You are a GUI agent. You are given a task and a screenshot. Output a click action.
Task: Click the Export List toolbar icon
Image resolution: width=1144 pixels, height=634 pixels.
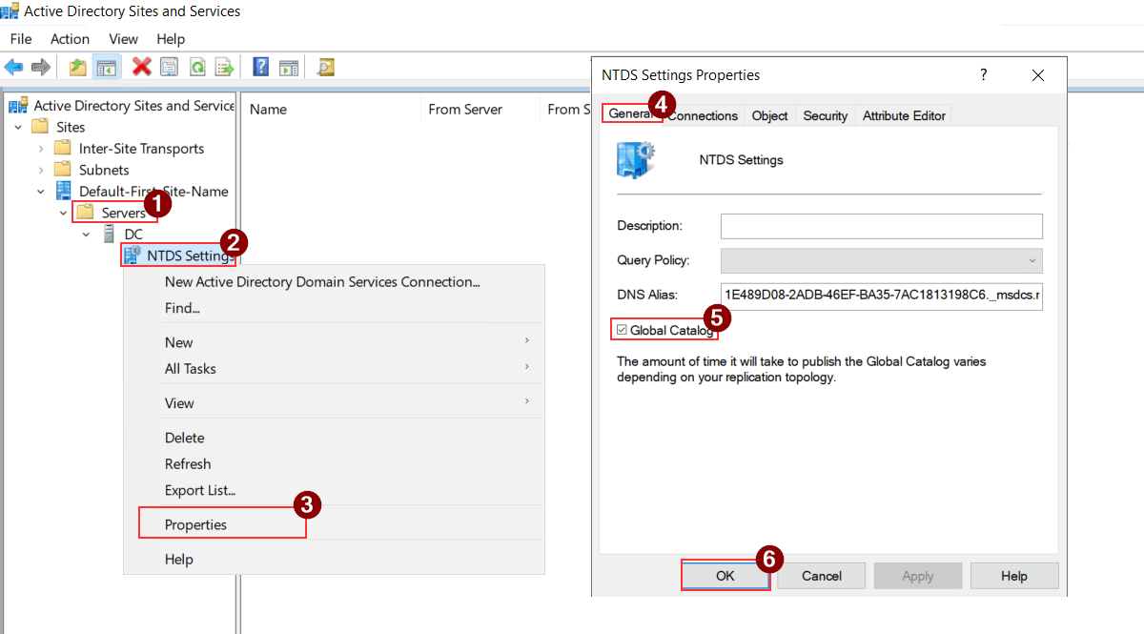click(x=225, y=67)
